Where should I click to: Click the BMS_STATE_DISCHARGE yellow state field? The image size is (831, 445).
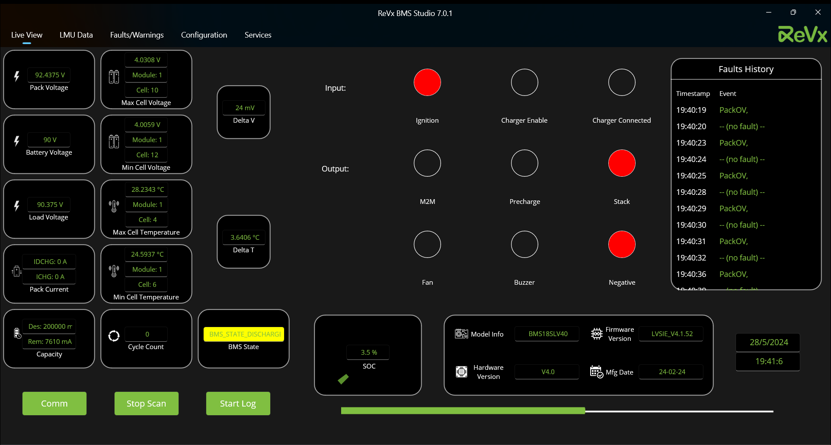coord(244,334)
